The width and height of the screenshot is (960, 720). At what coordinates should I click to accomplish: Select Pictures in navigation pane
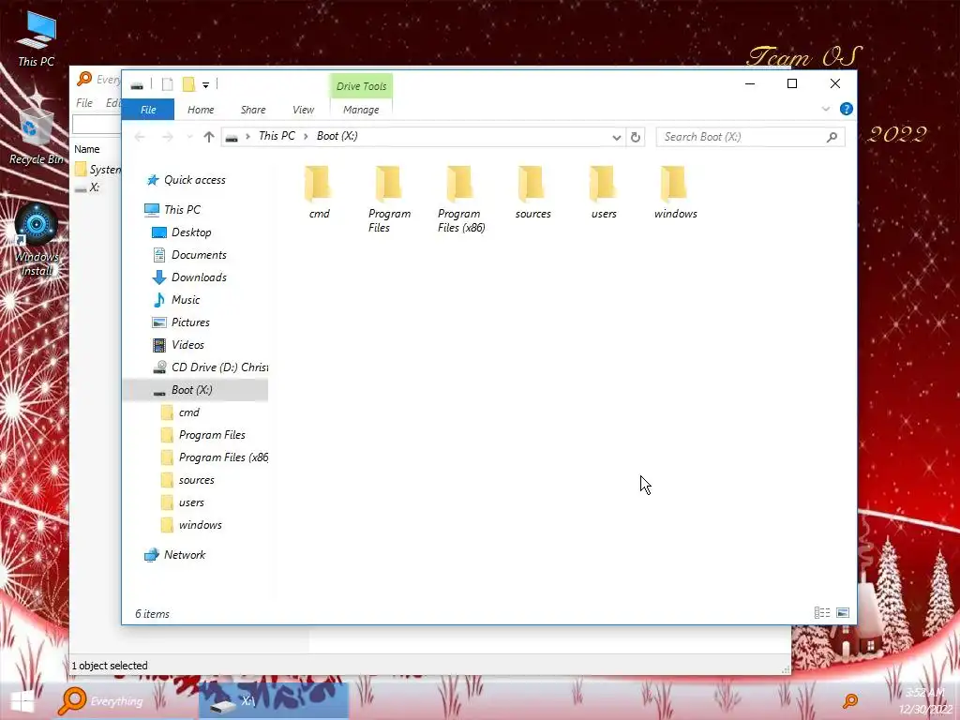[190, 322]
